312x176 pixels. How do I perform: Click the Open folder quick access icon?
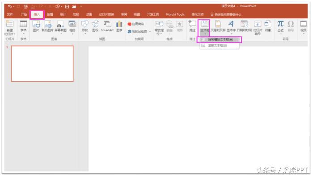[x=74, y=7]
